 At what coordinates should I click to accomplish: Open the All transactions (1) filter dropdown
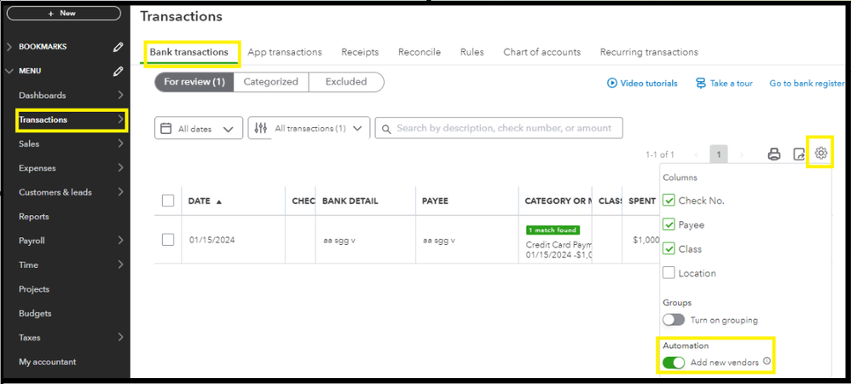click(309, 129)
